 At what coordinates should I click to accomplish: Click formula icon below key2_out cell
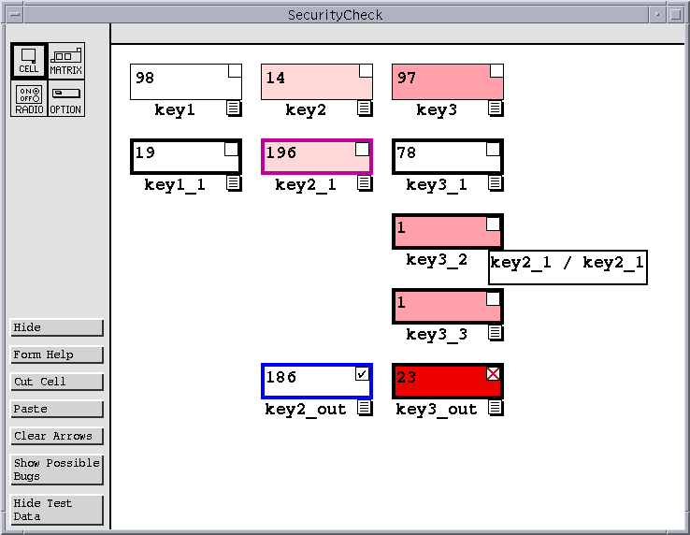(x=365, y=408)
